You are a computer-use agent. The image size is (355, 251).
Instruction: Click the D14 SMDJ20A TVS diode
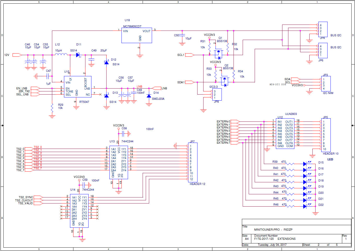click(149, 96)
